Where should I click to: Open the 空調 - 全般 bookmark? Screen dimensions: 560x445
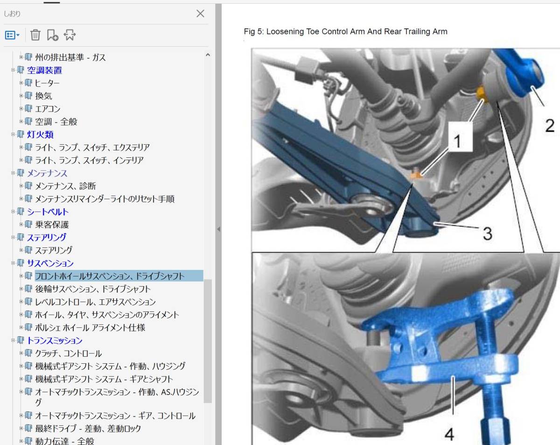point(56,122)
